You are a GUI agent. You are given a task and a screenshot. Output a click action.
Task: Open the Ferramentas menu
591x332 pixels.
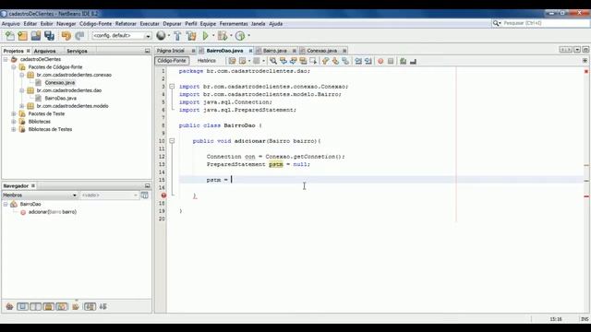234,24
